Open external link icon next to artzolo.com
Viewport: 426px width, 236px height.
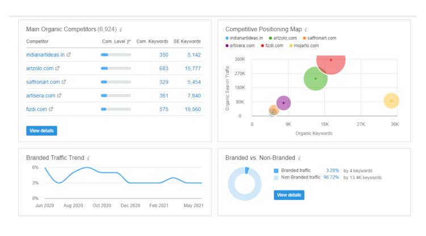point(57,68)
